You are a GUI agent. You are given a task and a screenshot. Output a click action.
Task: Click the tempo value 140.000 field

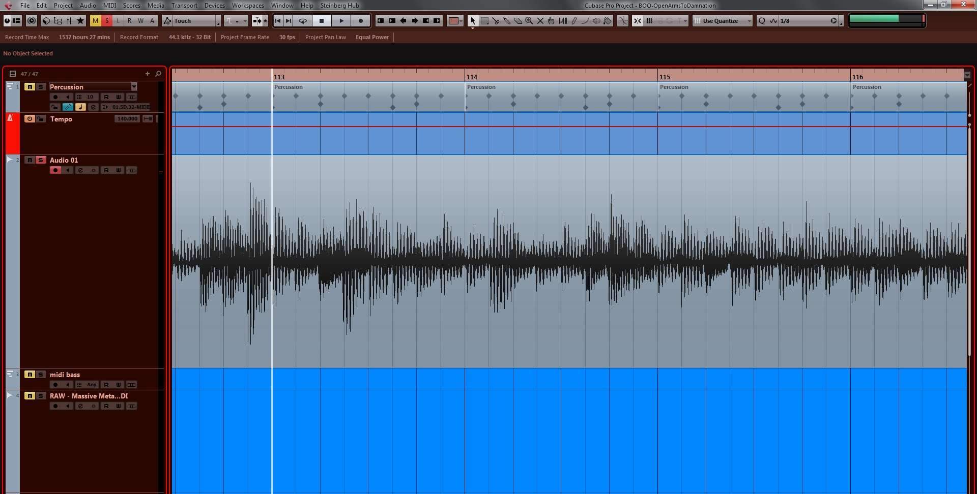tap(127, 119)
